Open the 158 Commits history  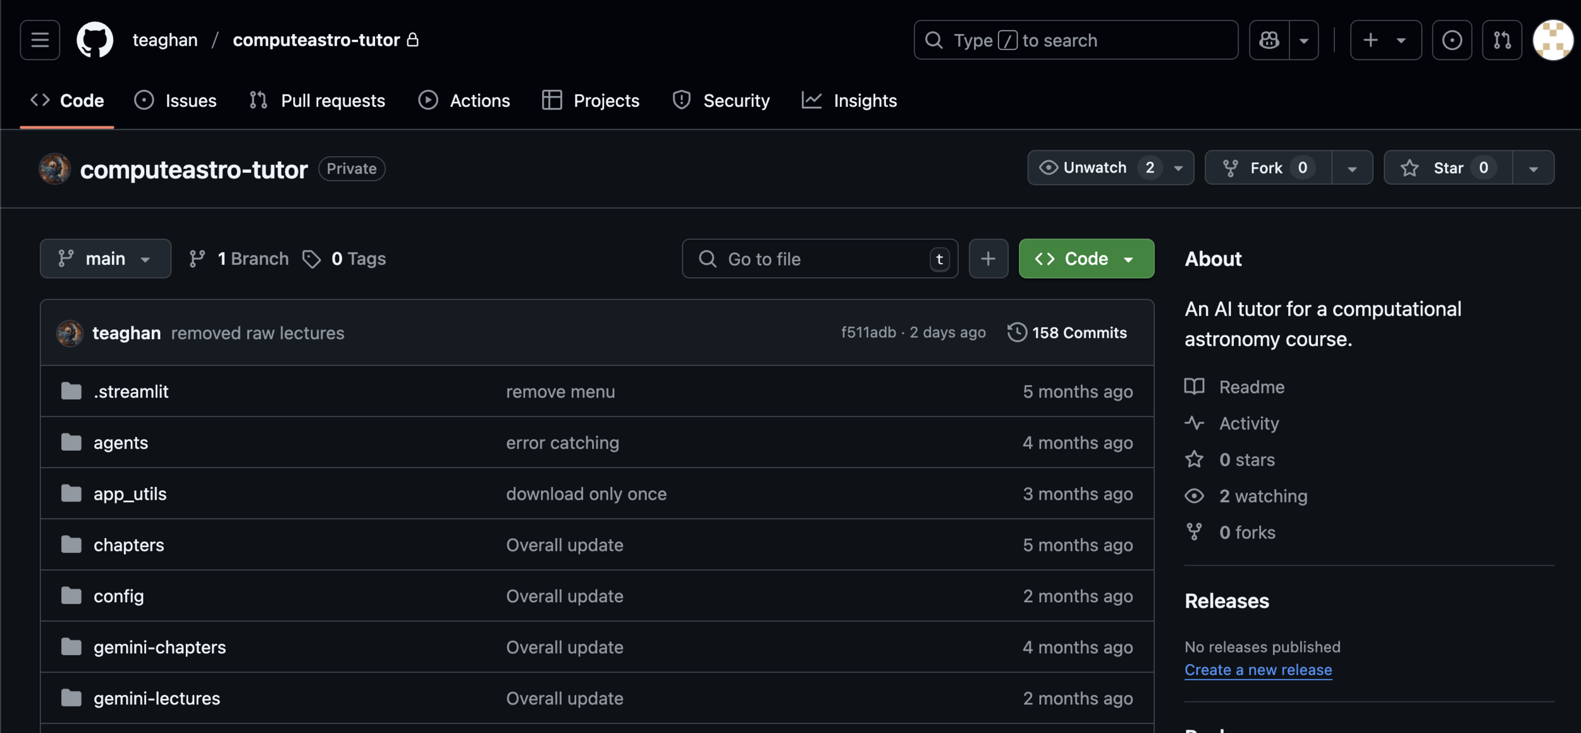1067,333
